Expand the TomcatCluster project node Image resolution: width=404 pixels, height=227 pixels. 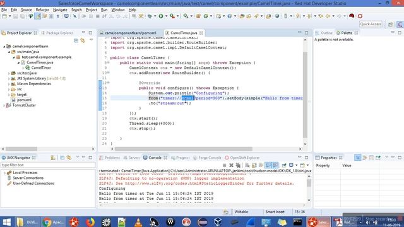4,105
